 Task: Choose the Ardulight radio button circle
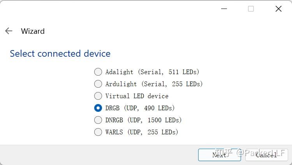point(98,84)
